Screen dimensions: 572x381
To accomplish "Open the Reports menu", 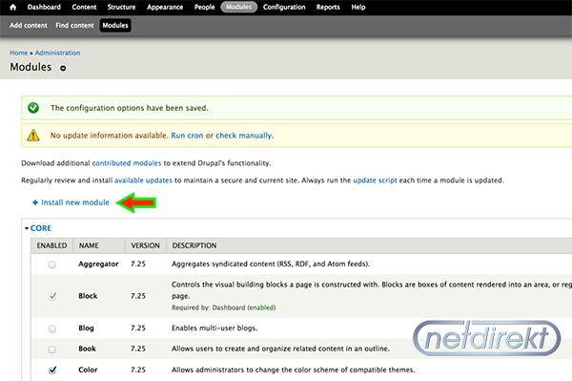I will (x=328, y=7).
